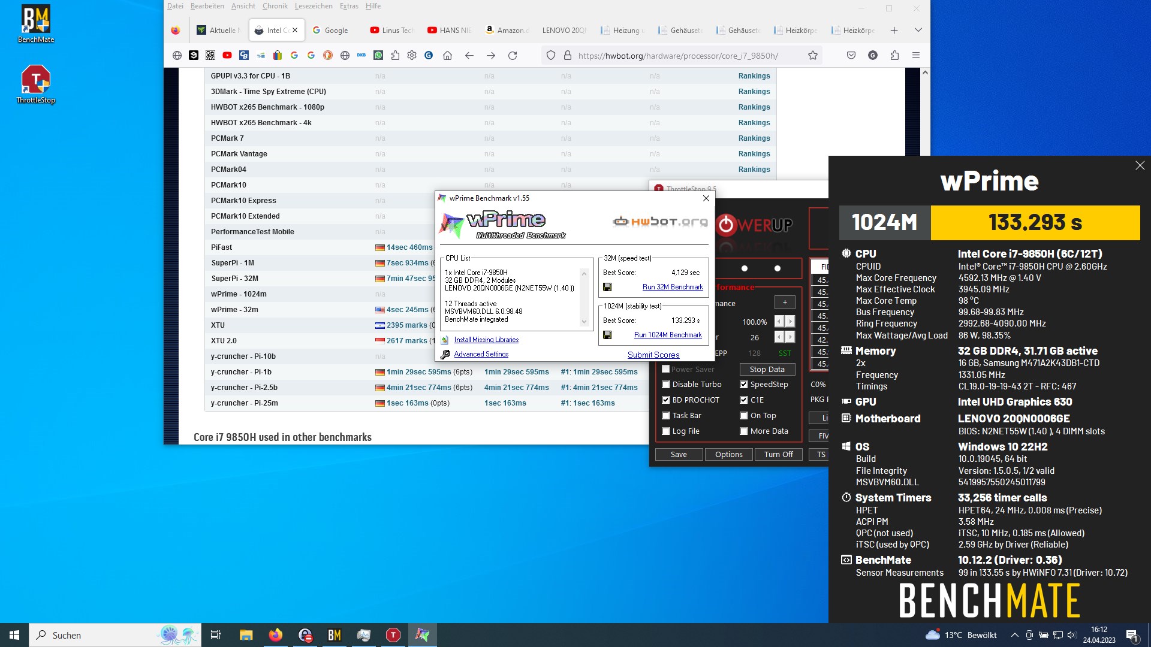Click the ThrottleStop taskbar icon
This screenshot has height=647, width=1151.
click(x=393, y=635)
